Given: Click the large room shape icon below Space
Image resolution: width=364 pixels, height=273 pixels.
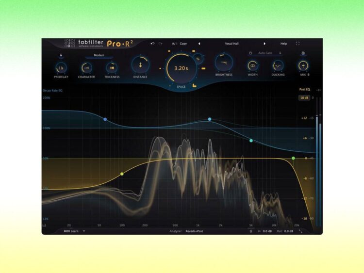Looking at the screenshot, I should tap(195, 86).
